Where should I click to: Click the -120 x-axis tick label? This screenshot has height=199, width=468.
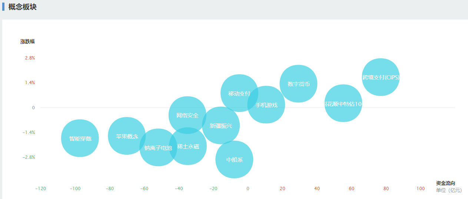pyautogui.click(x=41, y=189)
